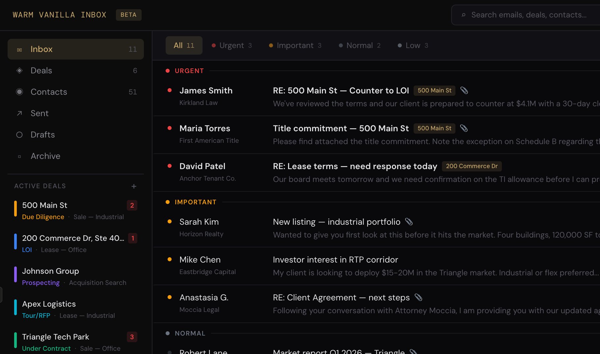Click the Under Contract stage label

pos(46,348)
